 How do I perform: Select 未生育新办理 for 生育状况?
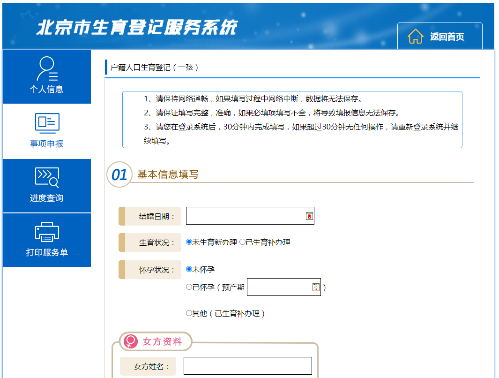[x=189, y=242]
